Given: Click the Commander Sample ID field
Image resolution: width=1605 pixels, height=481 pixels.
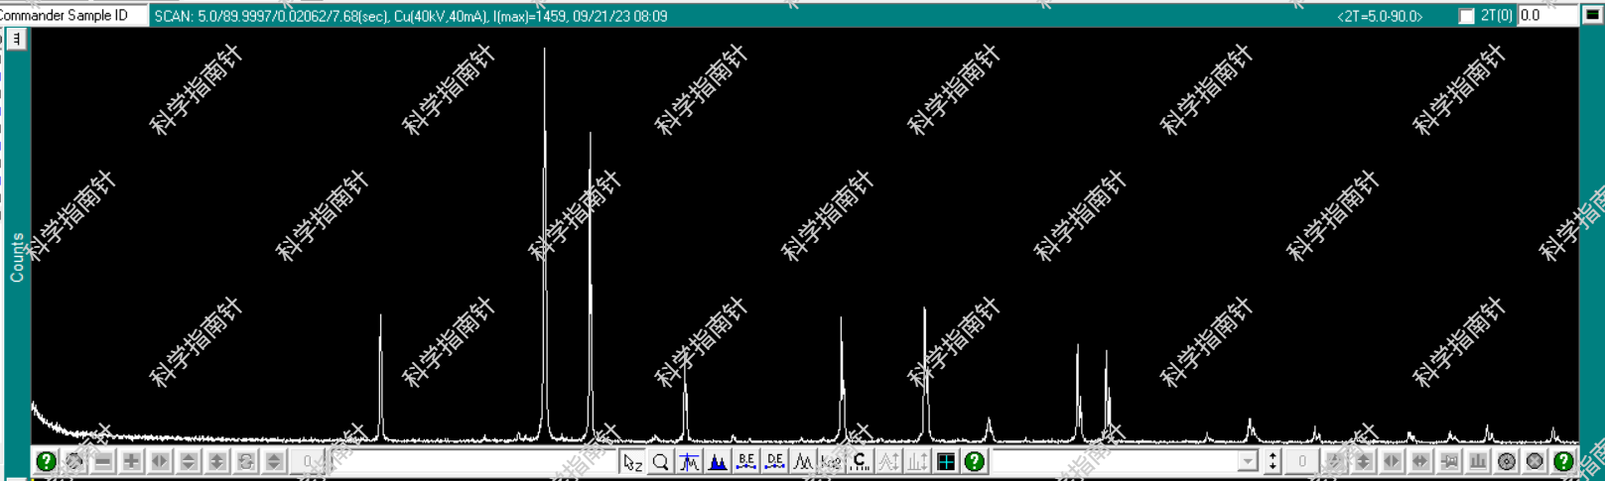Looking at the screenshot, I should pyautogui.click(x=73, y=16).
